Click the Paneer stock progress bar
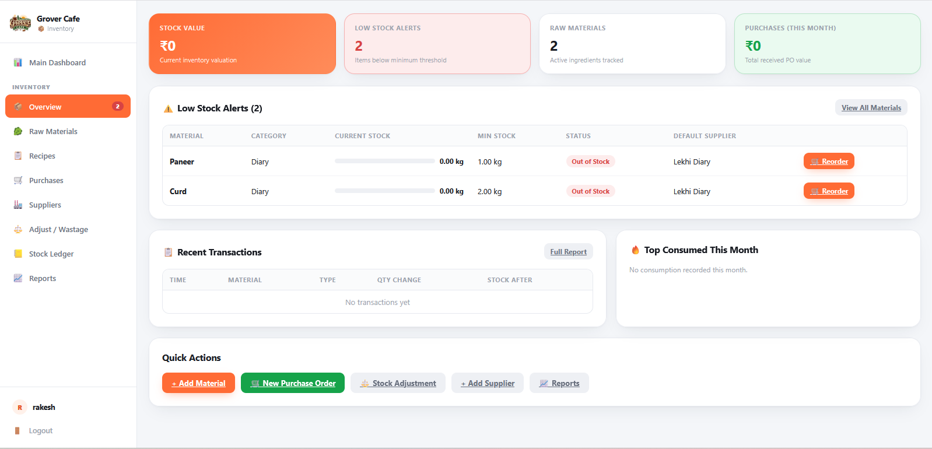The image size is (932, 449). point(385,161)
